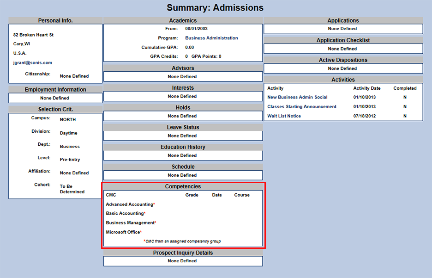Viewport: 432px width, 278px height.
Task: Click the 08/01/2003 From date
Action: click(x=197, y=29)
